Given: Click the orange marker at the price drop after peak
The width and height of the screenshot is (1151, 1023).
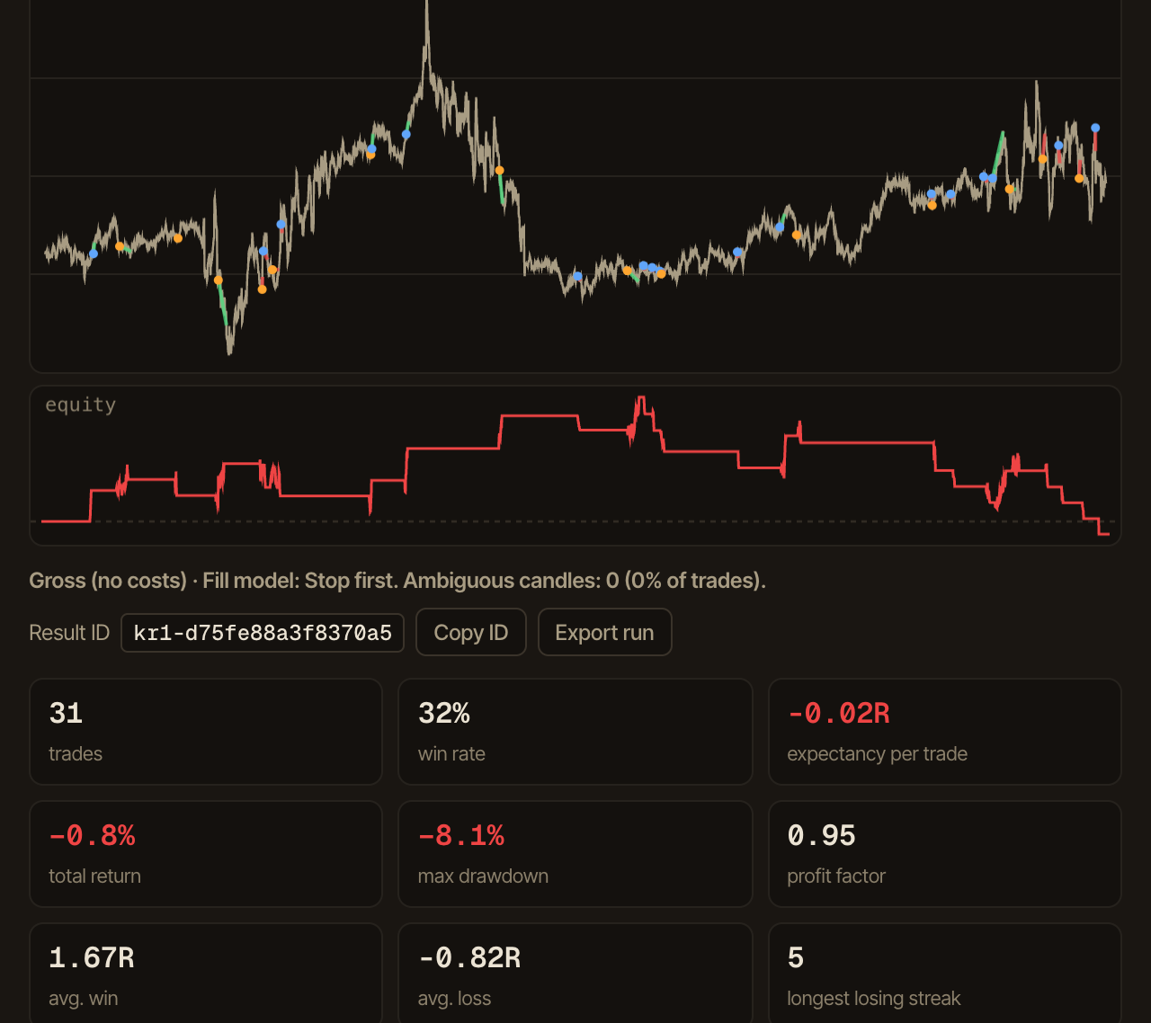Looking at the screenshot, I should [x=499, y=170].
